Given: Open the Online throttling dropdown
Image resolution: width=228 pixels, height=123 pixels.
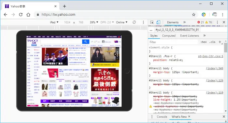Looking at the screenshot, I should pos(122,22).
